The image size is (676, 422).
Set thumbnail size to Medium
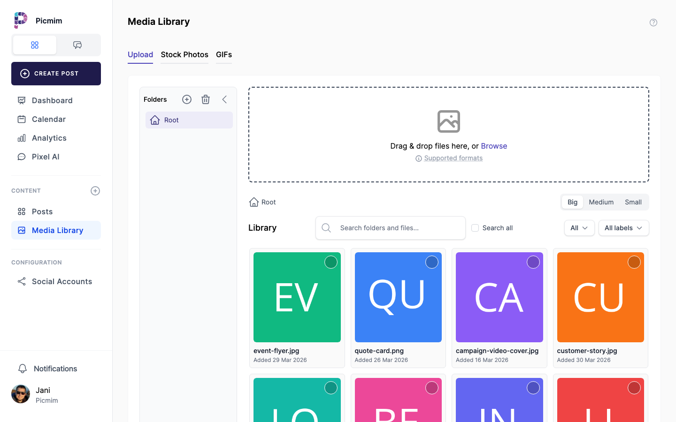[601, 202]
